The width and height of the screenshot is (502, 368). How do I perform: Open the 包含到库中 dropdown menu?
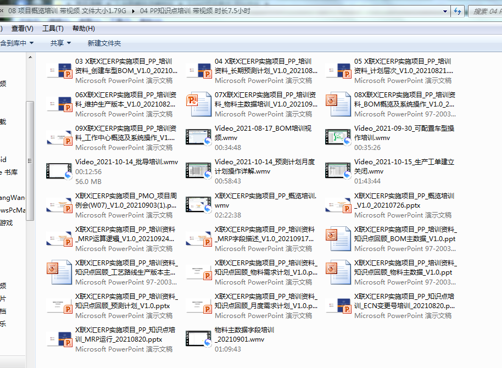(x=16, y=43)
